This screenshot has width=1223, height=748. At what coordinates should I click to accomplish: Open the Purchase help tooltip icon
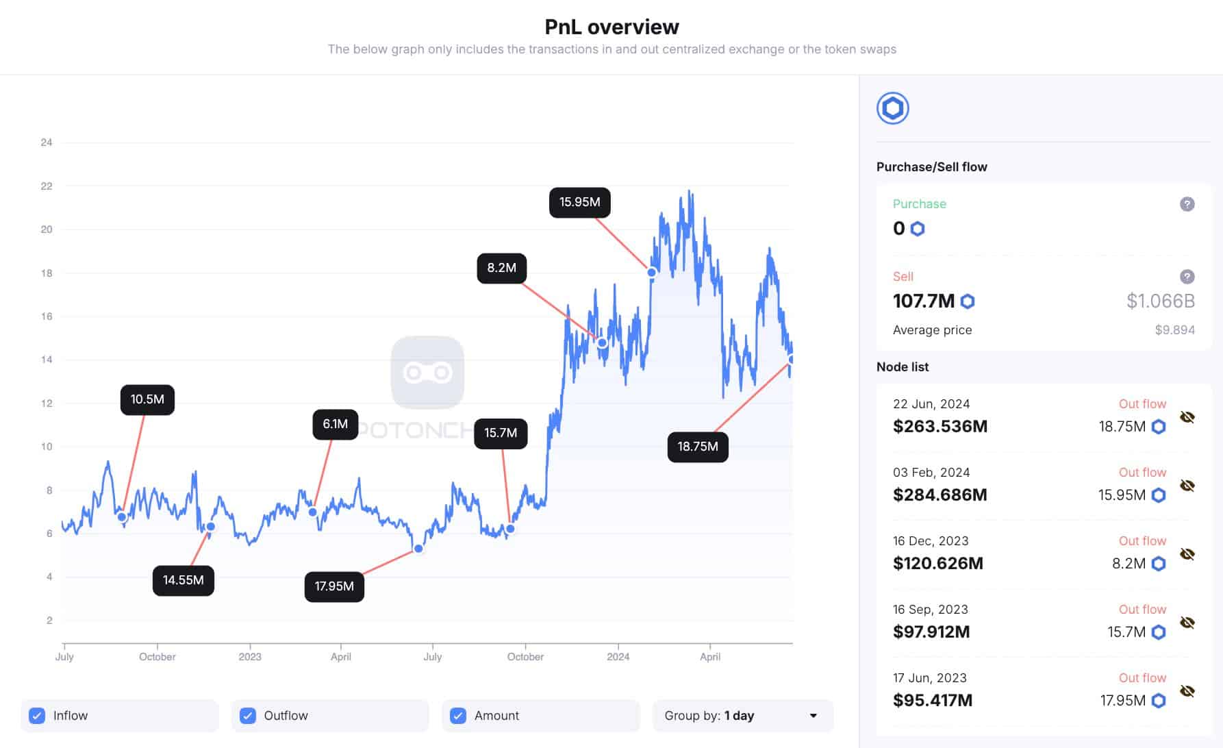[x=1187, y=204]
